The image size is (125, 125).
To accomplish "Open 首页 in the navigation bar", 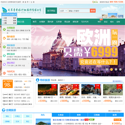I will point(35,22).
